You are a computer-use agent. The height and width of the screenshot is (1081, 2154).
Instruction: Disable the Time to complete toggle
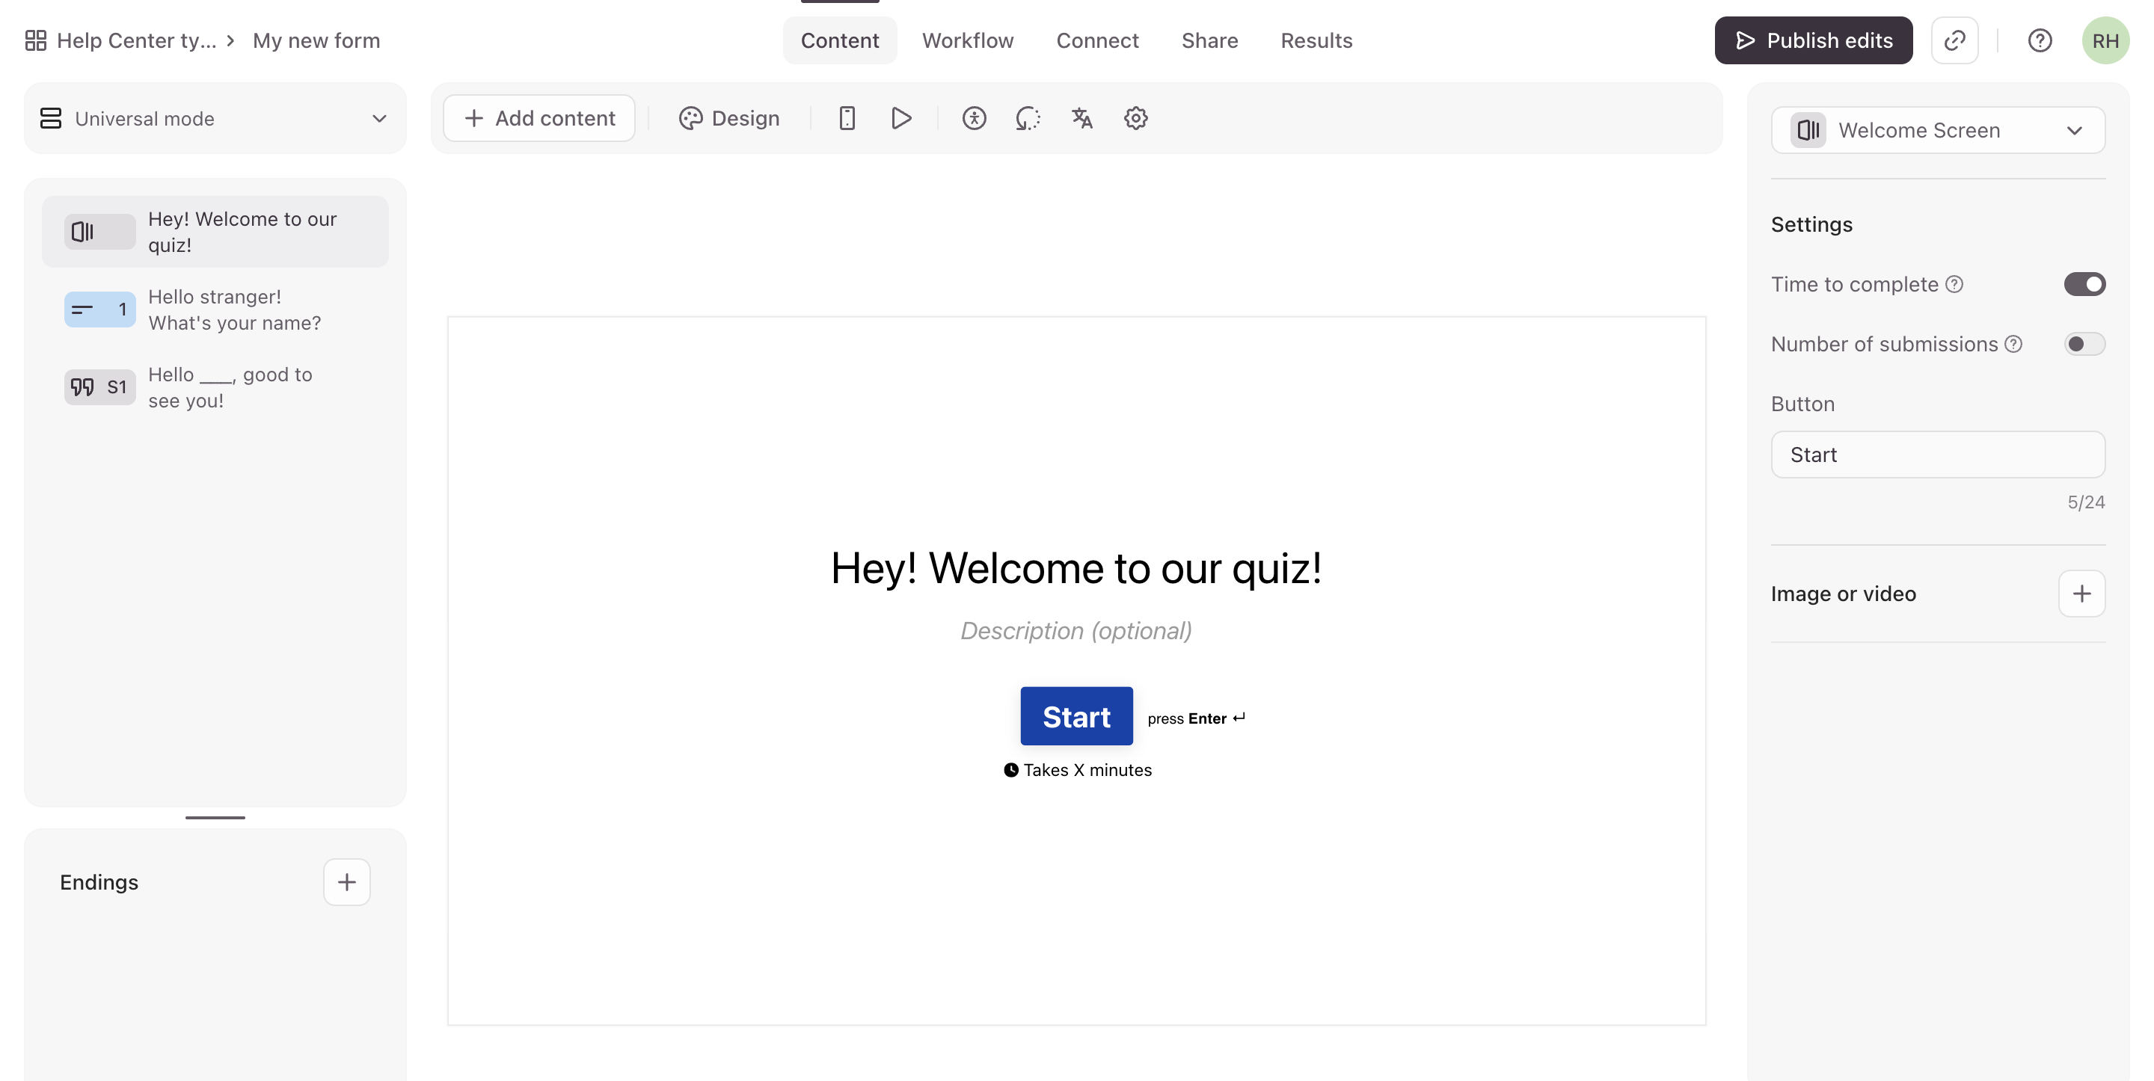click(2084, 284)
